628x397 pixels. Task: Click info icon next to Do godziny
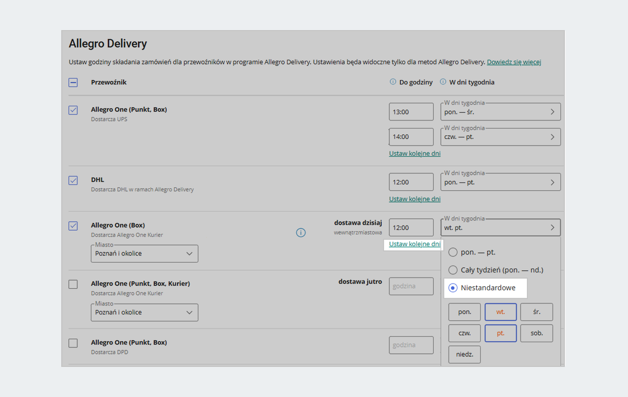[x=393, y=82]
